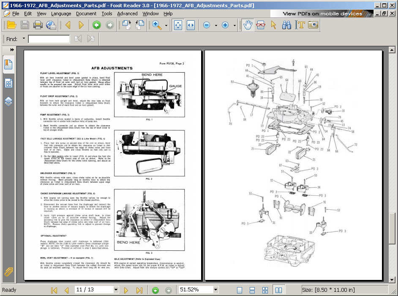This screenshot has width=398, height=296.
Task: Click the gray next view button in the status bar
Action: (x=168, y=290)
